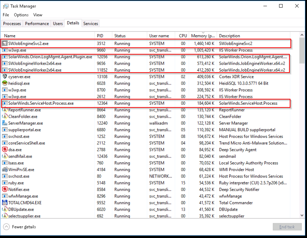The width and height of the screenshot is (307, 238).
Task: Click the TOTALCMD64.EXE floppy disk icon
Action: pyautogui.click(x=5, y=202)
